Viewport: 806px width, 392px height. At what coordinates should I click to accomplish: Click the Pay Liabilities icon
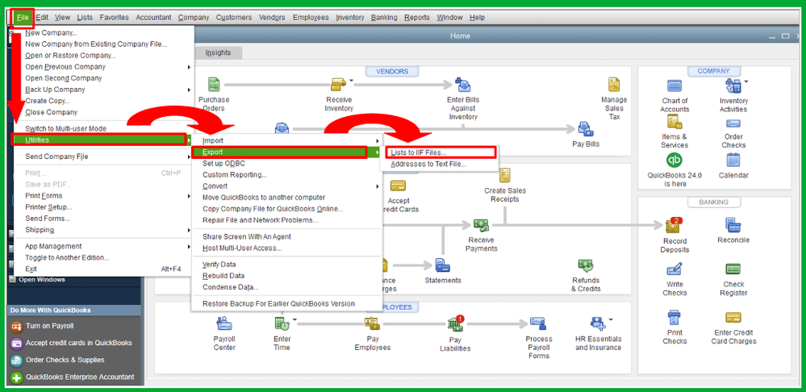[x=455, y=323]
